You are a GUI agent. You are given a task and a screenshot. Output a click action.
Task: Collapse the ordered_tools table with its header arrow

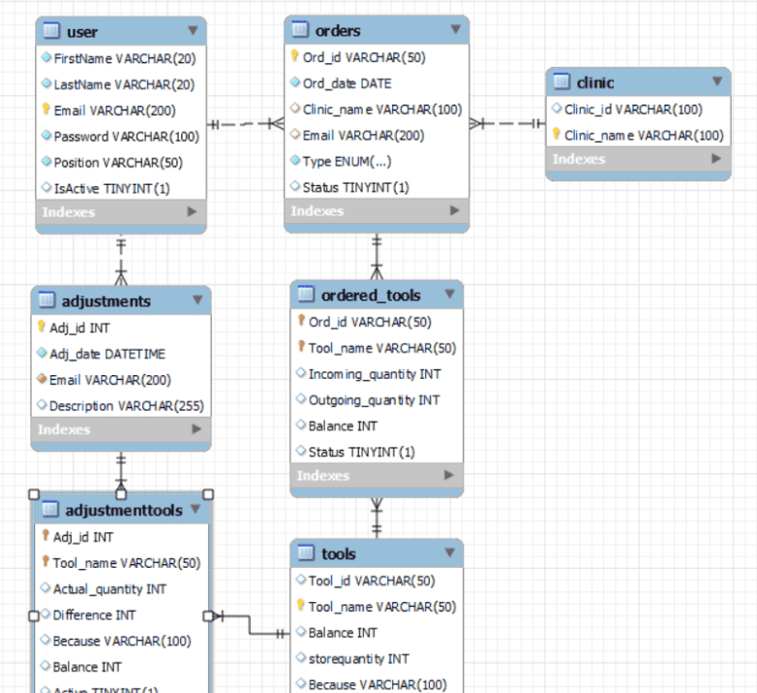pos(449,294)
